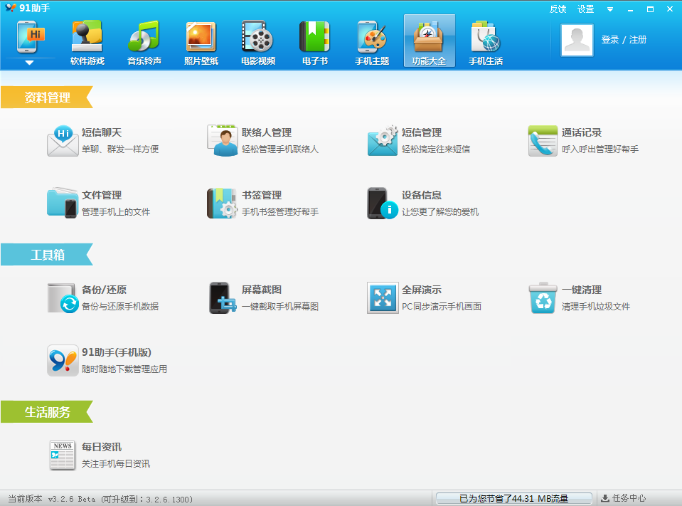Open 91助手(手机版) mobile version icon
The width and height of the screenshot is (682, 506).
(63, 360)
